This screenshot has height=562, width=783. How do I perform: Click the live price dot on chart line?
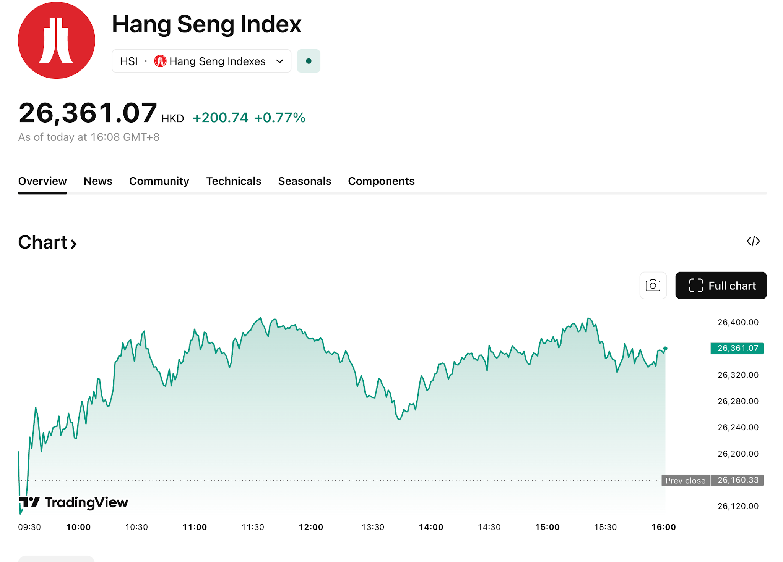click(x=665, y=349)
